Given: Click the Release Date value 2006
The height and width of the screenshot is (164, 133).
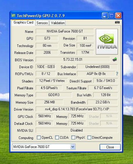Looking at the screenshot, I should [47, 53].
